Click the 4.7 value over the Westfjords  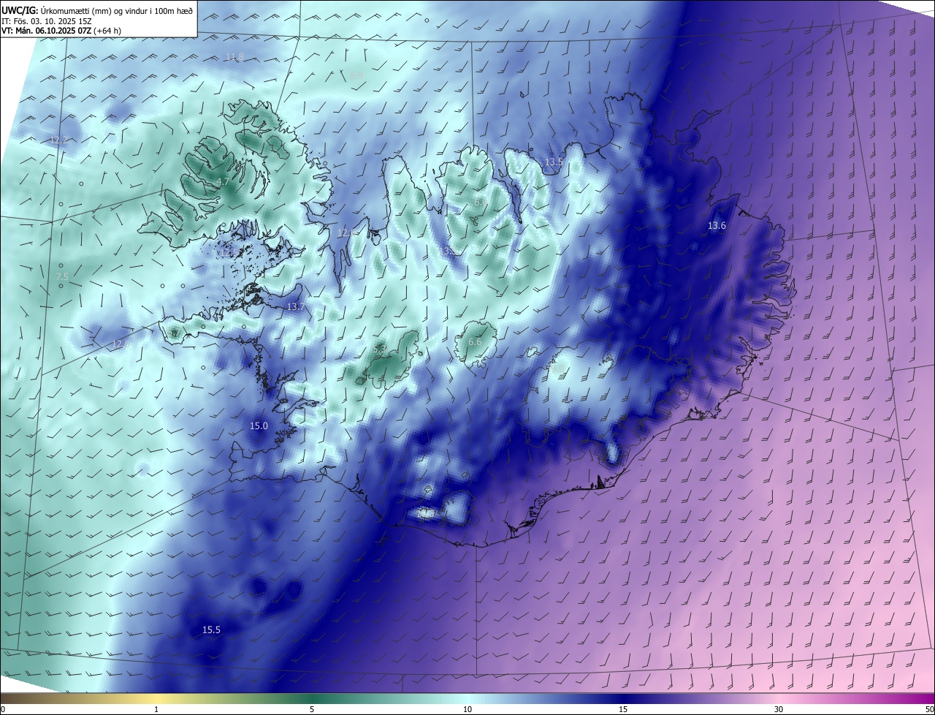point(224,181)
